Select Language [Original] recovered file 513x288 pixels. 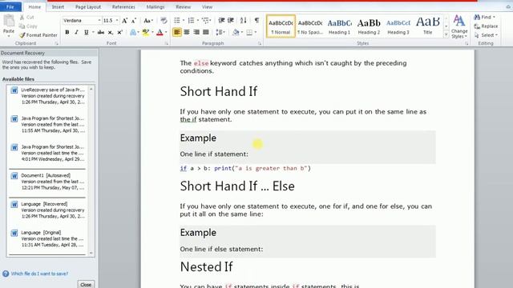pyautogui.click(x=48, y=238)
